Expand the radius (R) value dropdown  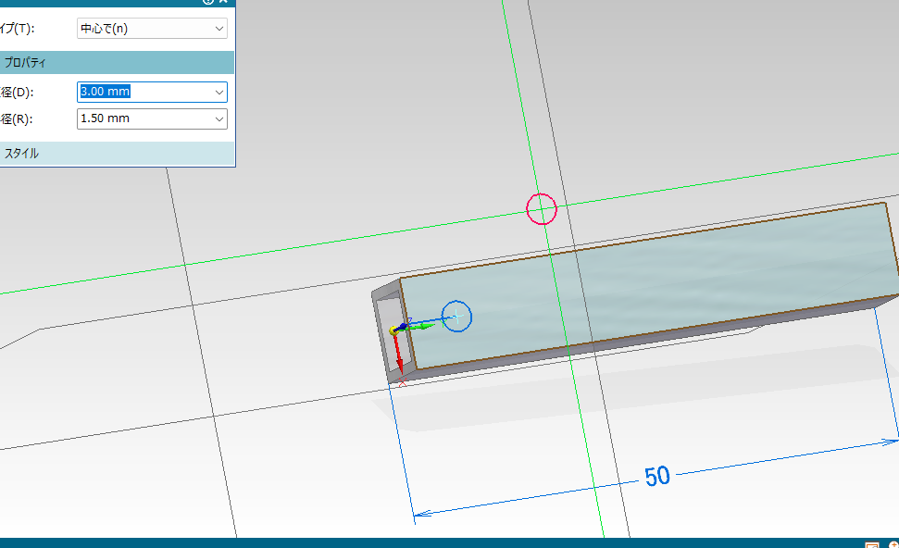pyautogui.click(x=219, y=118)
